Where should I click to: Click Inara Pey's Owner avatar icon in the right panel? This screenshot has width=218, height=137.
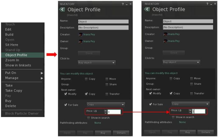(x=165, y=41)
